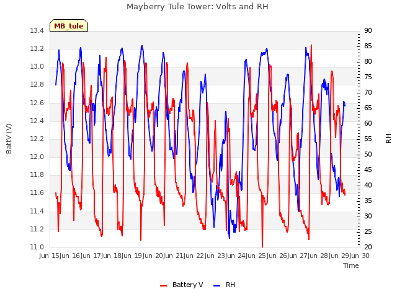This screenshot has height=297, width=397.
Task: Click the Jun 21 time axis label
Action: pos(174,256)
